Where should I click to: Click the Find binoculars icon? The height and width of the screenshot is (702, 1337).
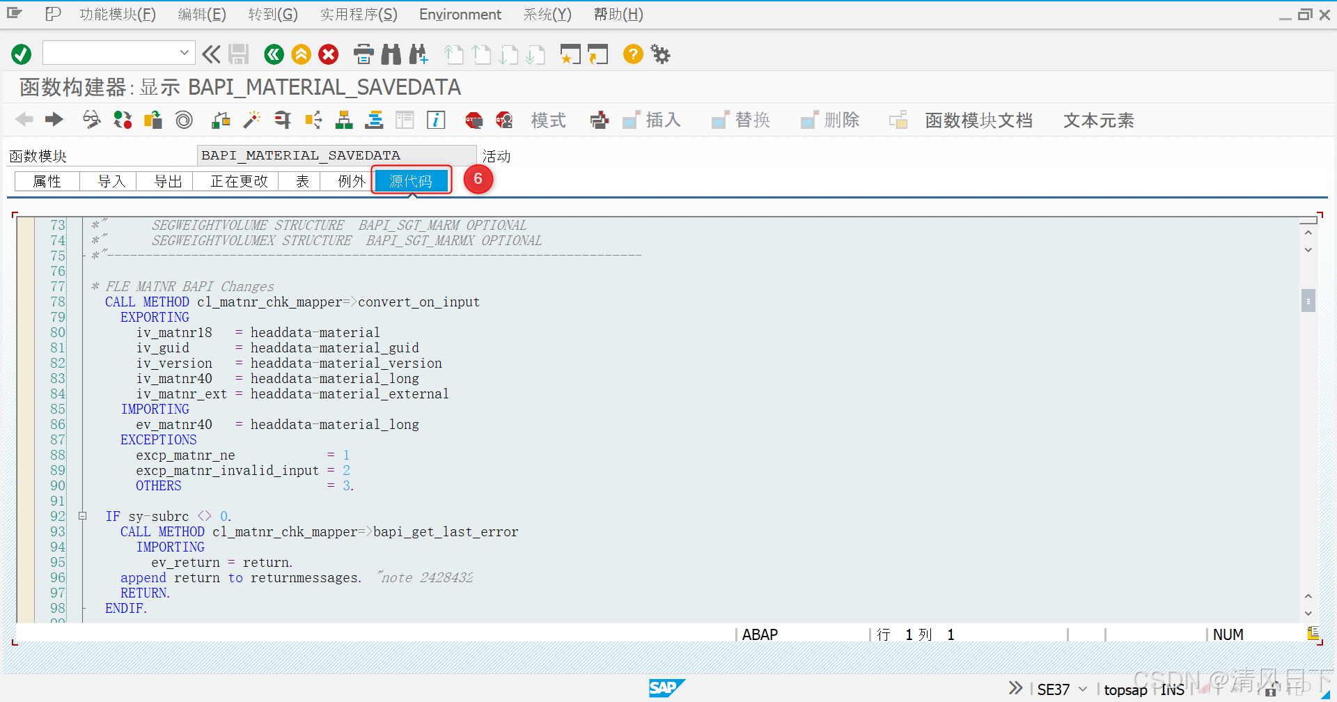point(391,54)
